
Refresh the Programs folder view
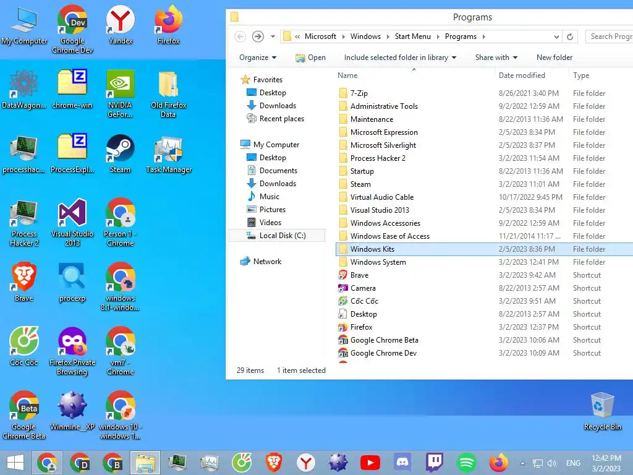click(570, 36)
